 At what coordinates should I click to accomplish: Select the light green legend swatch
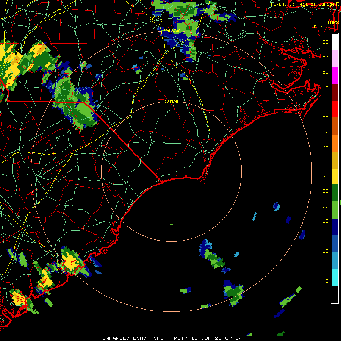pos(335,210)
